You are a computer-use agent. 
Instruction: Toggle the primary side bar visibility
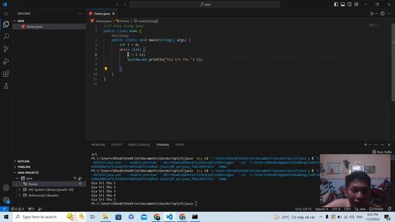336,4
